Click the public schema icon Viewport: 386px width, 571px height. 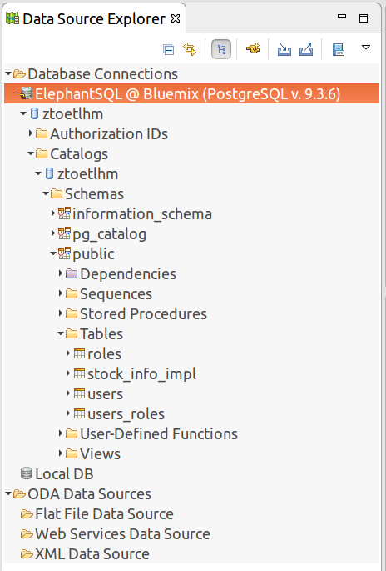tap(64, 253)
